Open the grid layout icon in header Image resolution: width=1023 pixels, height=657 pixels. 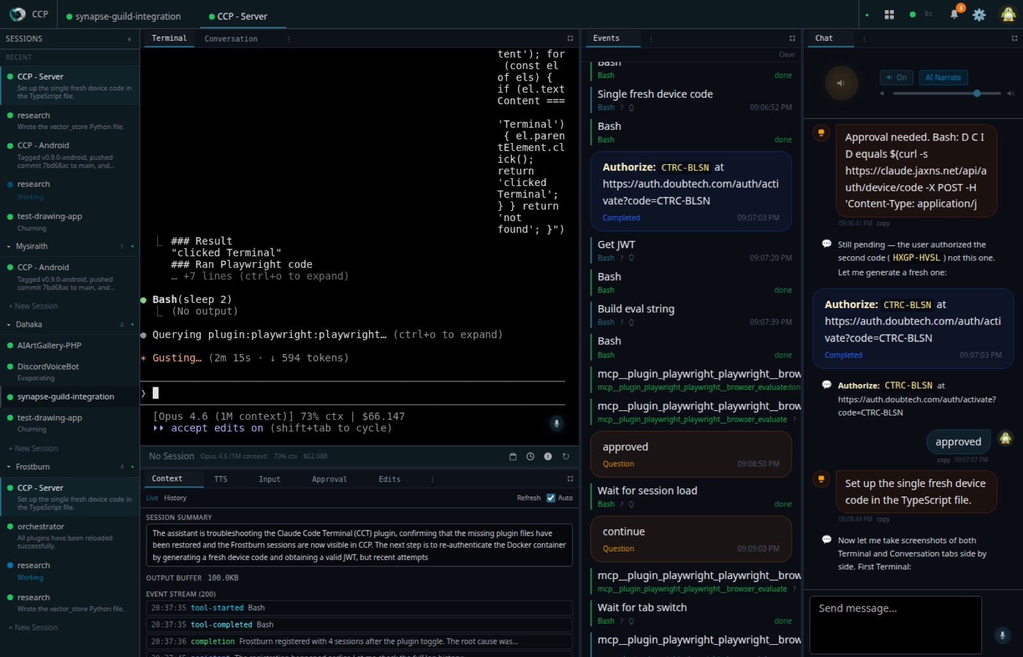[x=889, y=15]
